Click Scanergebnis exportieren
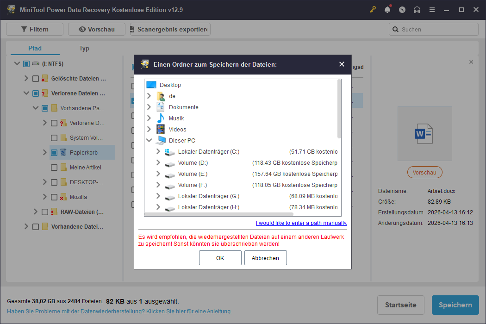Image resolution: width=486 pixels, height=324 pixels. pyautogui.click(x=170, y=29)
